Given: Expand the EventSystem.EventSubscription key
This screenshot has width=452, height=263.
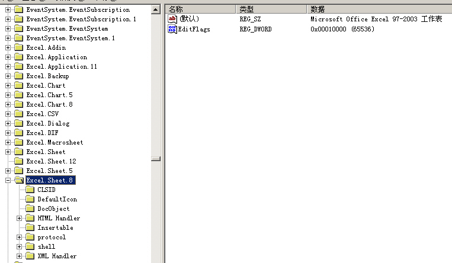Looking at the screenshot, I should (8, 10).
